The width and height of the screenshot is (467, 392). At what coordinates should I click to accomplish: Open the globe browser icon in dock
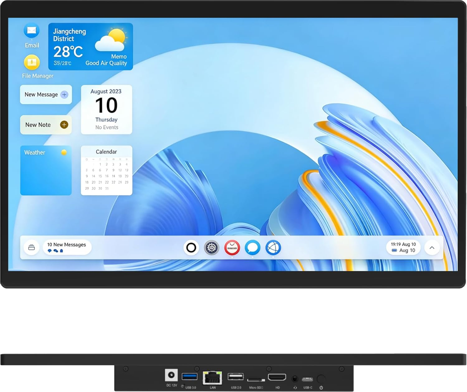tap(273, 248)
